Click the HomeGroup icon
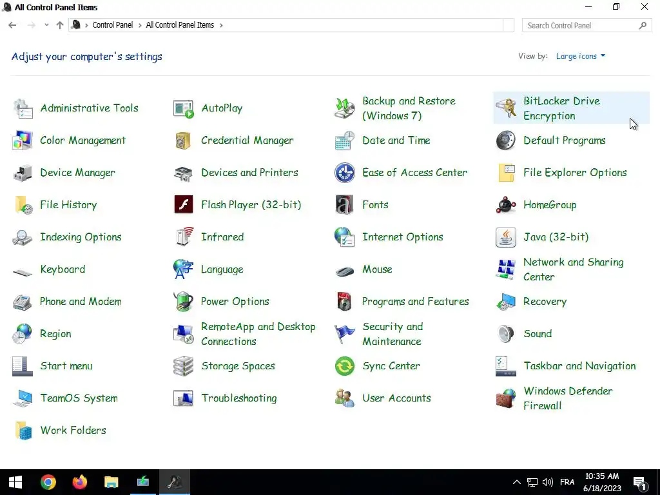This screenshot has width=660, height=495. (x=506, y=205)
